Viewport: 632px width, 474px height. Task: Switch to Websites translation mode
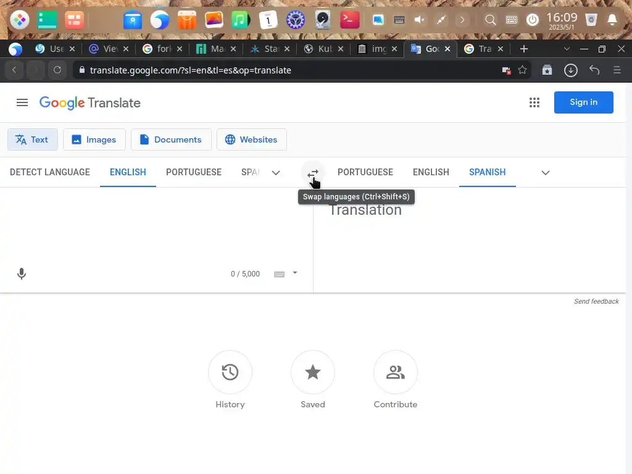(252, 139)
